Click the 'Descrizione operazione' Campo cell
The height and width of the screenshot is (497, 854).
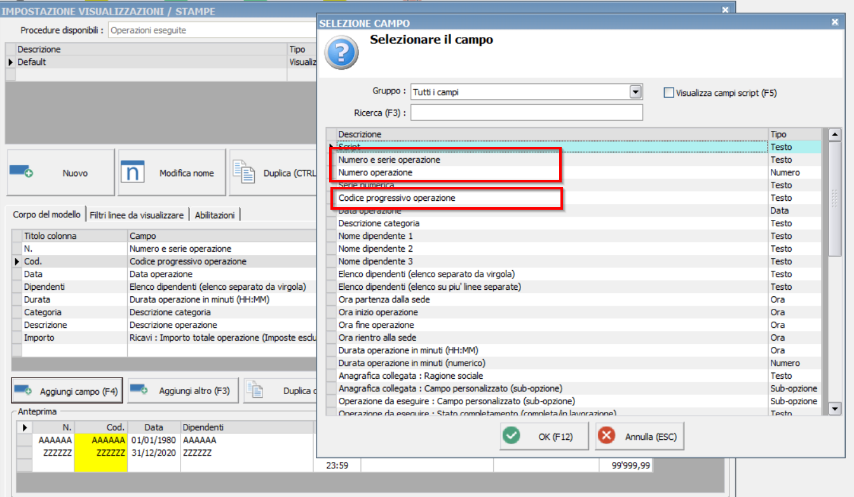[221, 325]
